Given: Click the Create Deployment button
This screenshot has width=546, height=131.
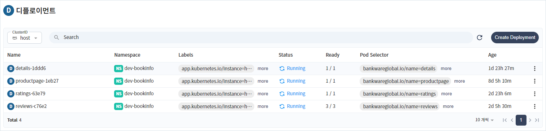Looking at the screenshot, I should [x=515, y=38].
